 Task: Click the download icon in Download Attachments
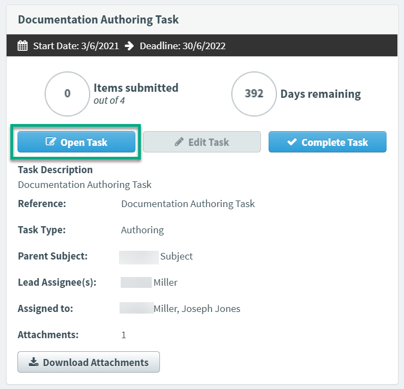[33, 362]
